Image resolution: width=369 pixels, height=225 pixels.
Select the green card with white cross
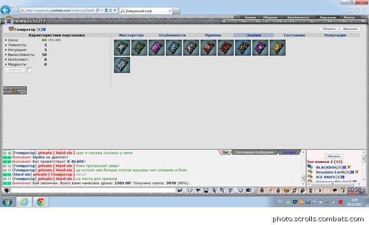point(122,47)
